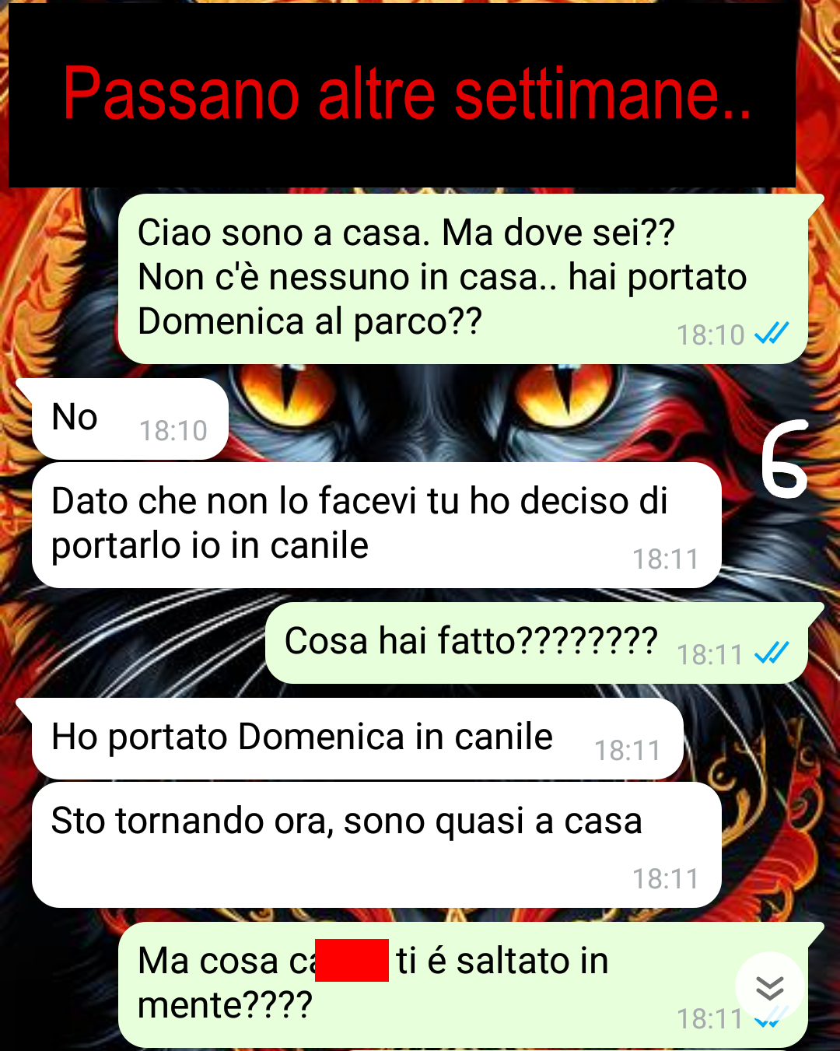The height and width of the screenshot is (1051, 840).
Task: Tap the 18:10 timestamp on the first green message
Action: [x=711, y=335]
